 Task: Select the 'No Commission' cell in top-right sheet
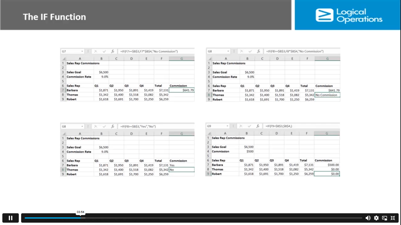[327, 95]
